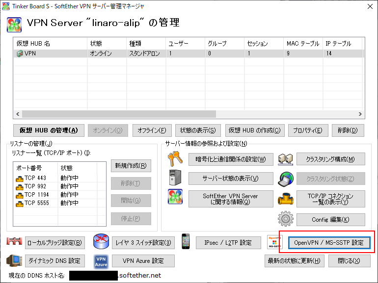Open ダイナミック DNS 設定
Image resolution: width=378 pixels, height=283 pixels.
click(x=55, y=261)
